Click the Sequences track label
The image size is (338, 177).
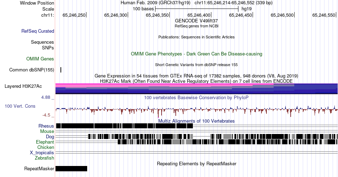(x=42, y=42)
